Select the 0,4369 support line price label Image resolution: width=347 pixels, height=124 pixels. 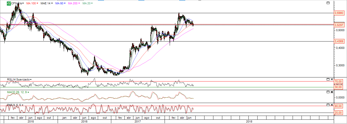[x=339, y=41]
